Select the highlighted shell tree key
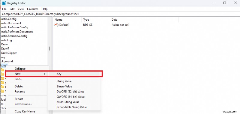 [4, 65]
